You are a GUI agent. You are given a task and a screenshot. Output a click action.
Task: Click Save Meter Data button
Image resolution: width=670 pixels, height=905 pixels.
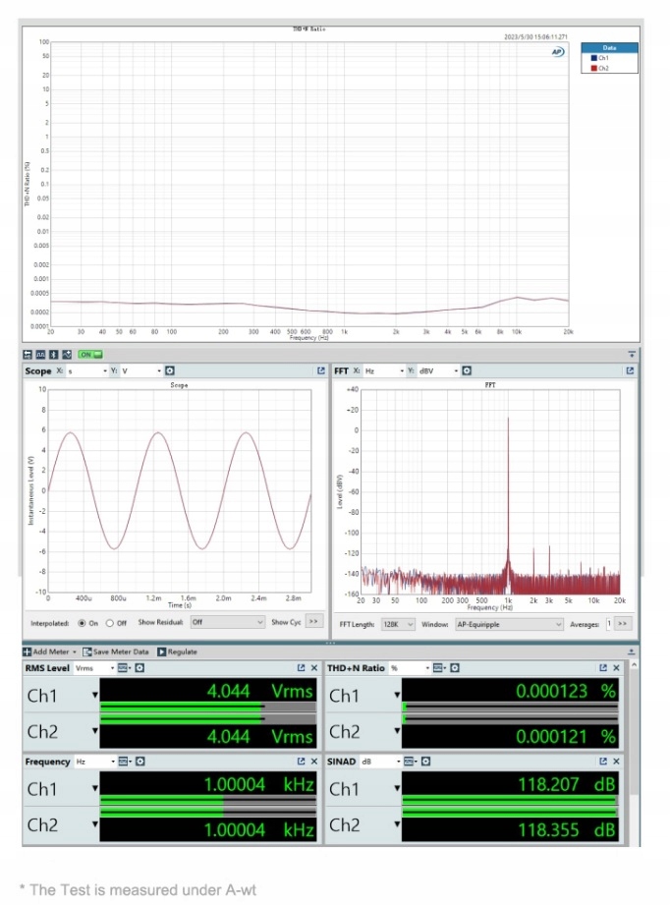tap(115, 651)
